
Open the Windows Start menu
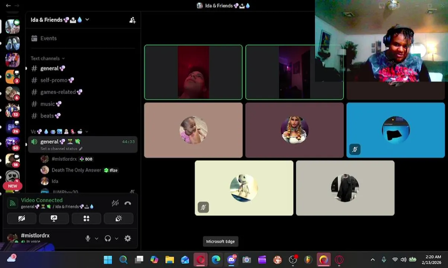coord(108,260)
